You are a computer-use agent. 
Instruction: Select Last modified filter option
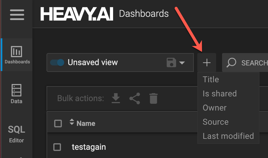pyautogui.click(x=228, y=136)
